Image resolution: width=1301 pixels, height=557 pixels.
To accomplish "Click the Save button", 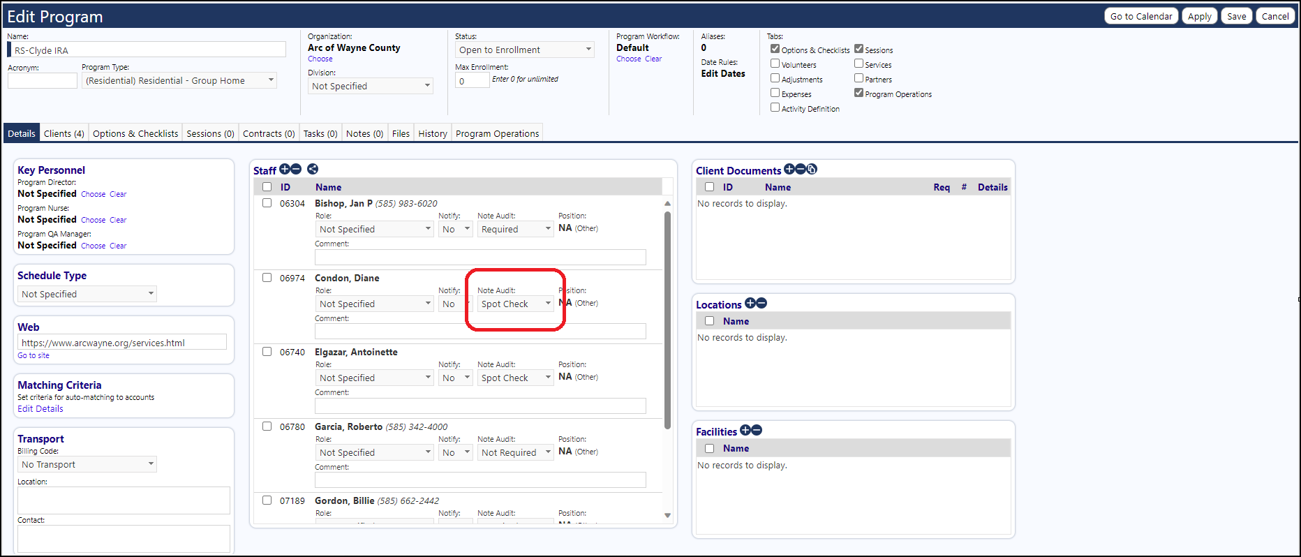I will [x=1237, y=16].
